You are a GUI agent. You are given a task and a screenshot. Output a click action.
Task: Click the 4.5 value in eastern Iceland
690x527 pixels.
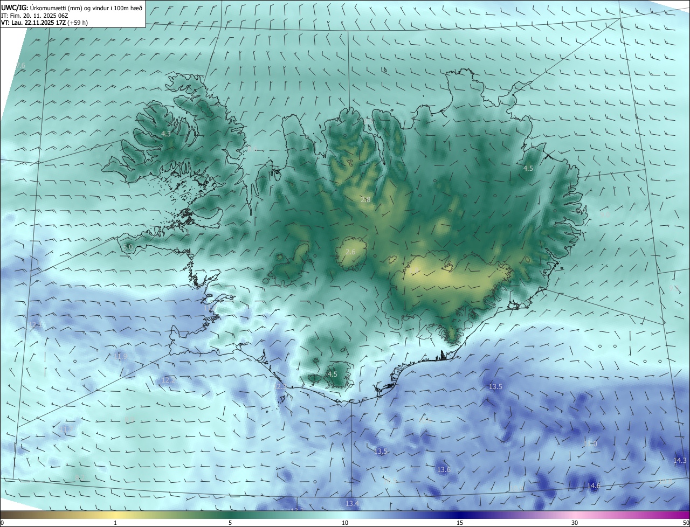click(528, 168)
